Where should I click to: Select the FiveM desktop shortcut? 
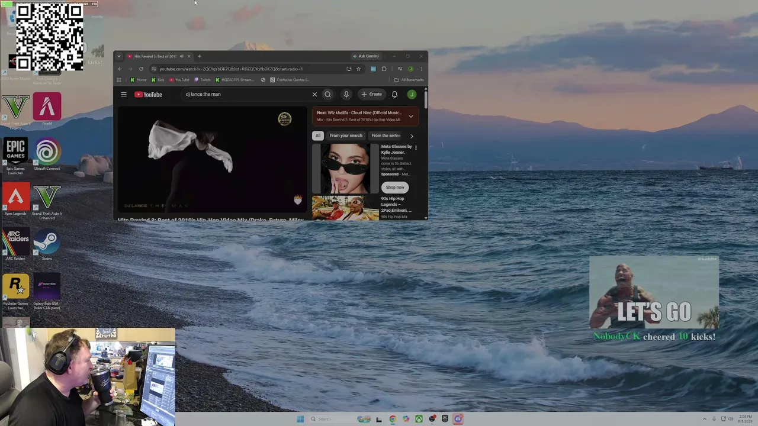point(47,109)
